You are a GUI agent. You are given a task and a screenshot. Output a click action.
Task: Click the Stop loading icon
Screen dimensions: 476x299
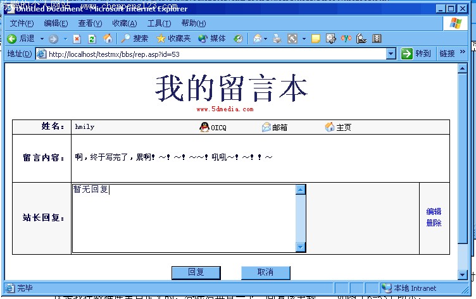(x=77, y=39)
